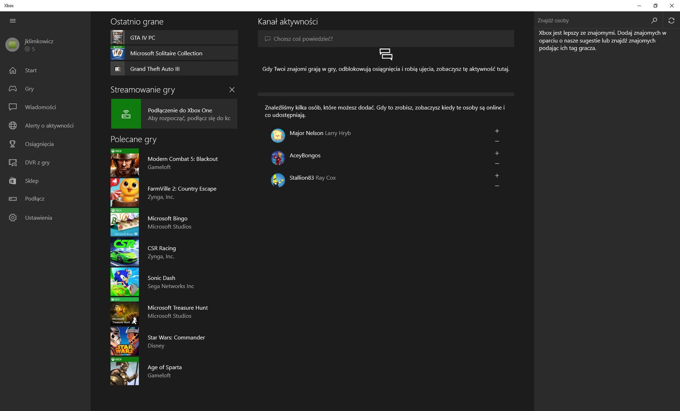Open the Gry controller icon
Screen dimensions: 680x411
(x=13, y=89)
